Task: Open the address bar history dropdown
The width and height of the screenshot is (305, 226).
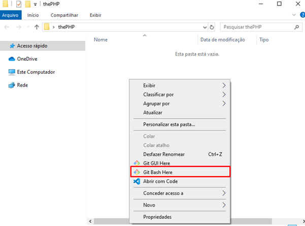Action: pyautogui.click(x=205, y=27)
